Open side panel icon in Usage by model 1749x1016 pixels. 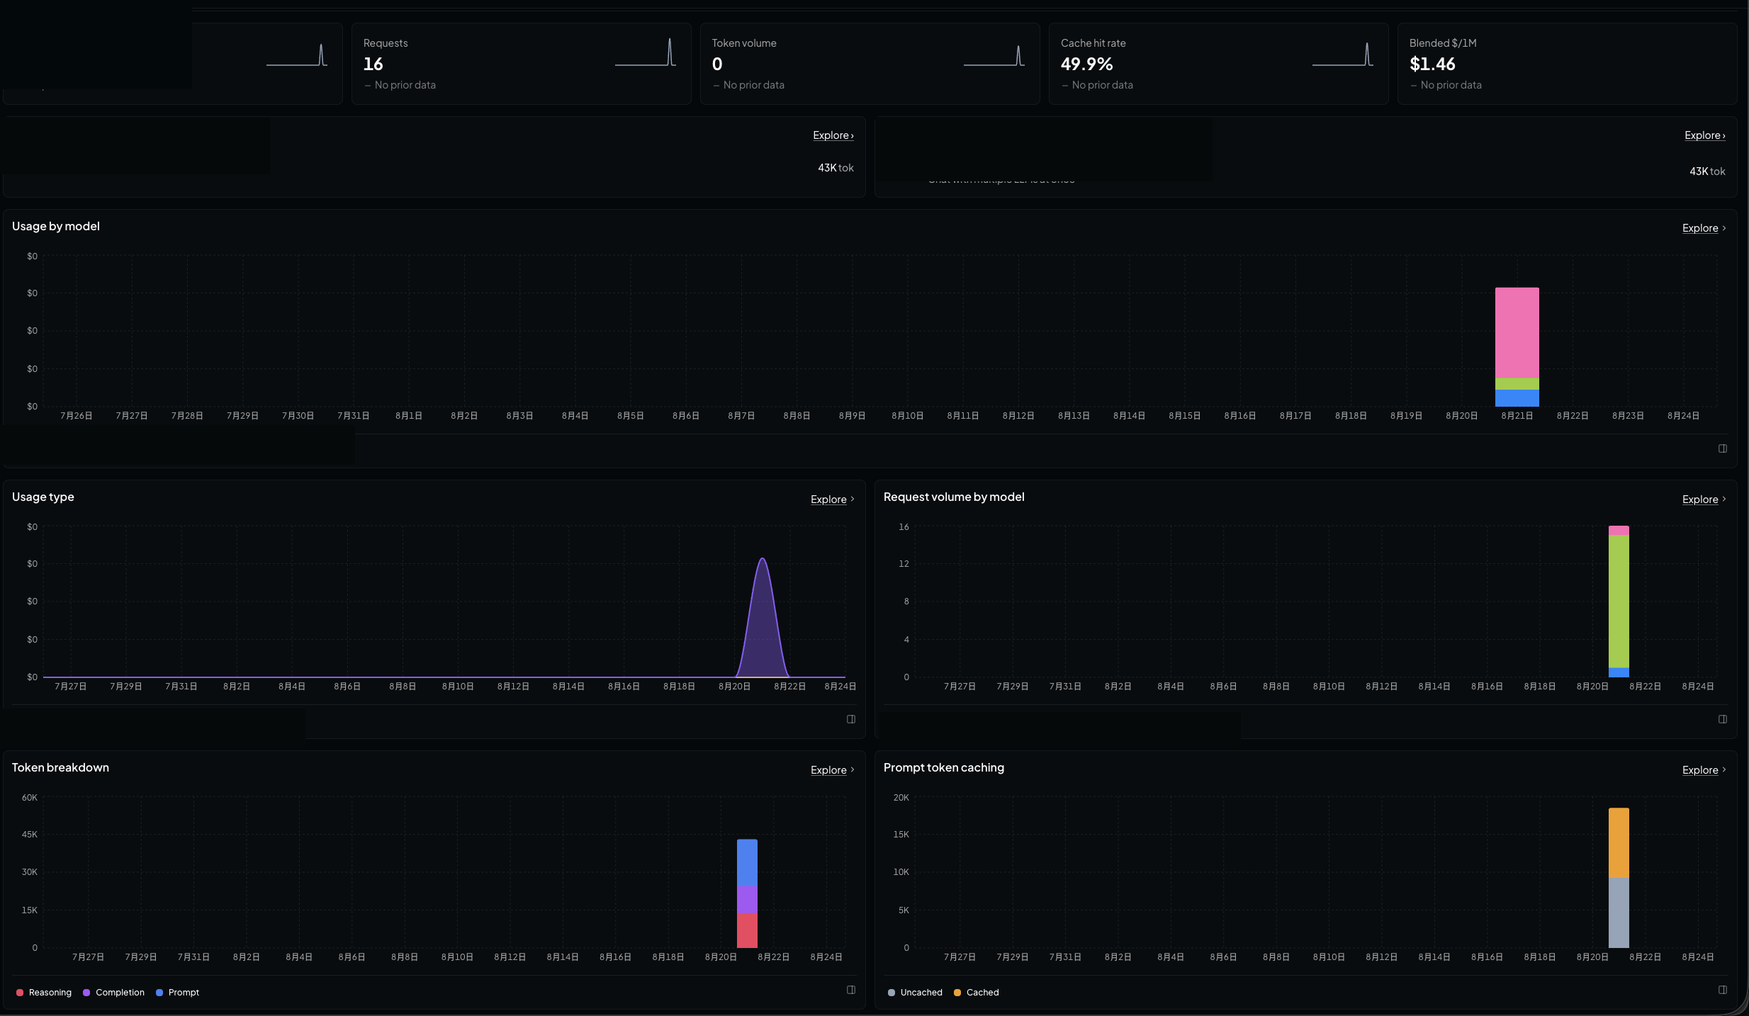1723,448
